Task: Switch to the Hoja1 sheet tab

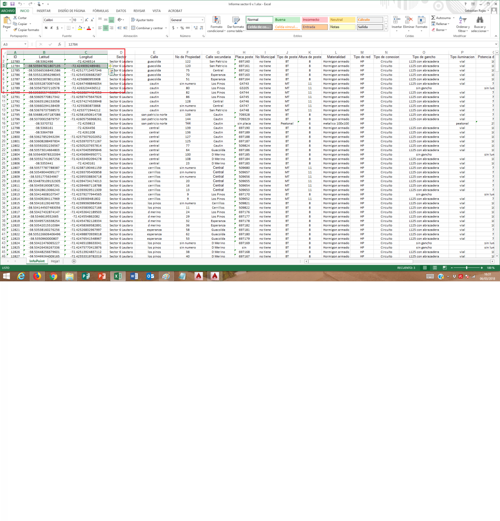Action: click(55, 261)
